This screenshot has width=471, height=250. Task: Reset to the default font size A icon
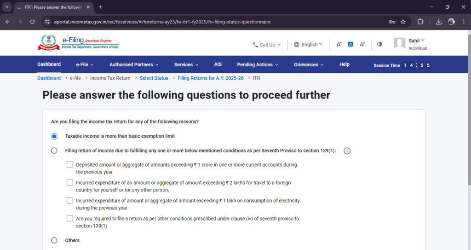coord(350,44)
